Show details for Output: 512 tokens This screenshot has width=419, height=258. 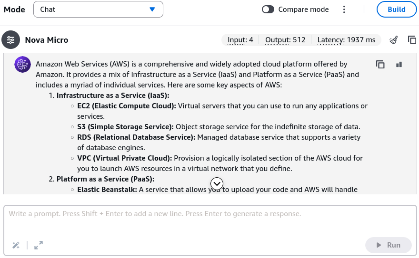pos(285,40)
